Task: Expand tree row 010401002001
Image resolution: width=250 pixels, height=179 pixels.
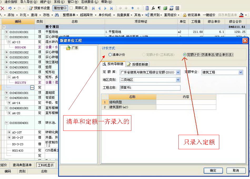Action: (7, 62)
